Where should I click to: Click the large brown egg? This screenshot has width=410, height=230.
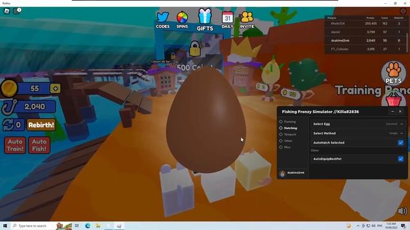coord(206,119)
